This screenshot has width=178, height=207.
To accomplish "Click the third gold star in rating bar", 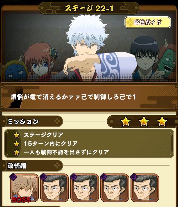I will 162,121.
